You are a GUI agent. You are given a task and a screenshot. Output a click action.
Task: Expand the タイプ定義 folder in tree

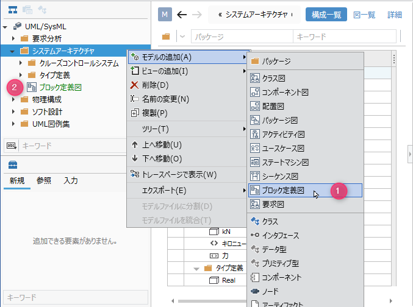[x=21, y=76]
